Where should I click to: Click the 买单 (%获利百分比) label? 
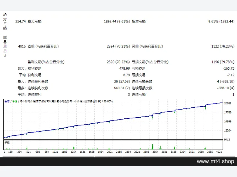[x=147, y=46]
